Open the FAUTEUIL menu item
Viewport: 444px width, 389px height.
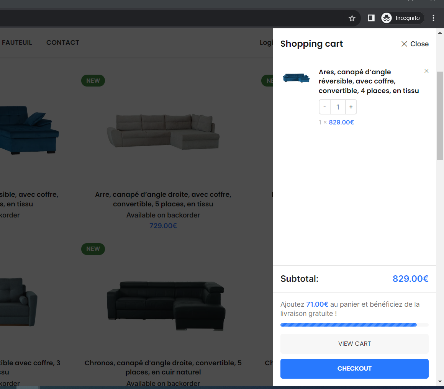17,42
